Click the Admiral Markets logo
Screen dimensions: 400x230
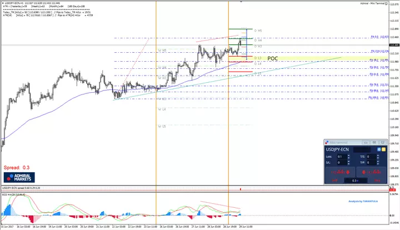click(19, 177)
